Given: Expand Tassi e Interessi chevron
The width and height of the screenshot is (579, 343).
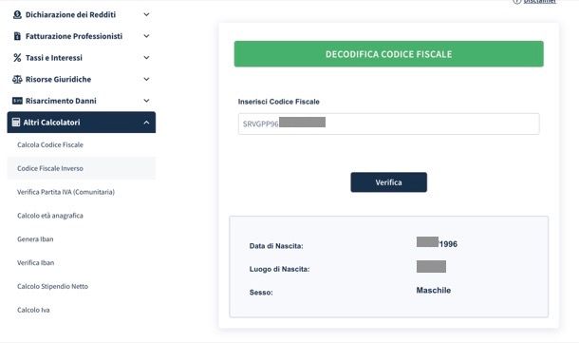Looking at the screenshot, I should (x=146, y=58).
